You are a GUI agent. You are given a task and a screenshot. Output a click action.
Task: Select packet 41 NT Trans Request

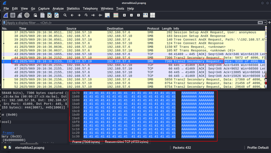[x=133, y=47]
